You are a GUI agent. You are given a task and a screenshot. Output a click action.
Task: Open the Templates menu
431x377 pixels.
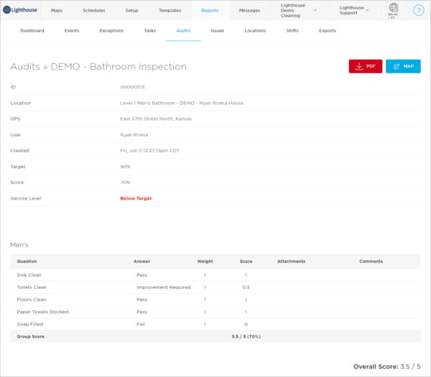[170, 11]
